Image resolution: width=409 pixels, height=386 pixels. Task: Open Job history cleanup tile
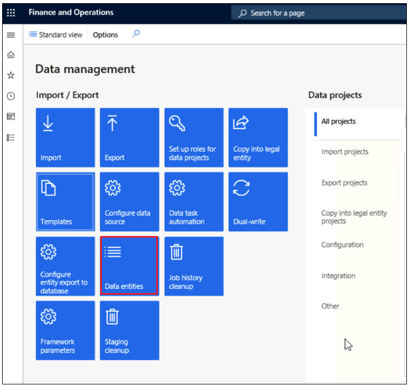(x=194, y=266)
